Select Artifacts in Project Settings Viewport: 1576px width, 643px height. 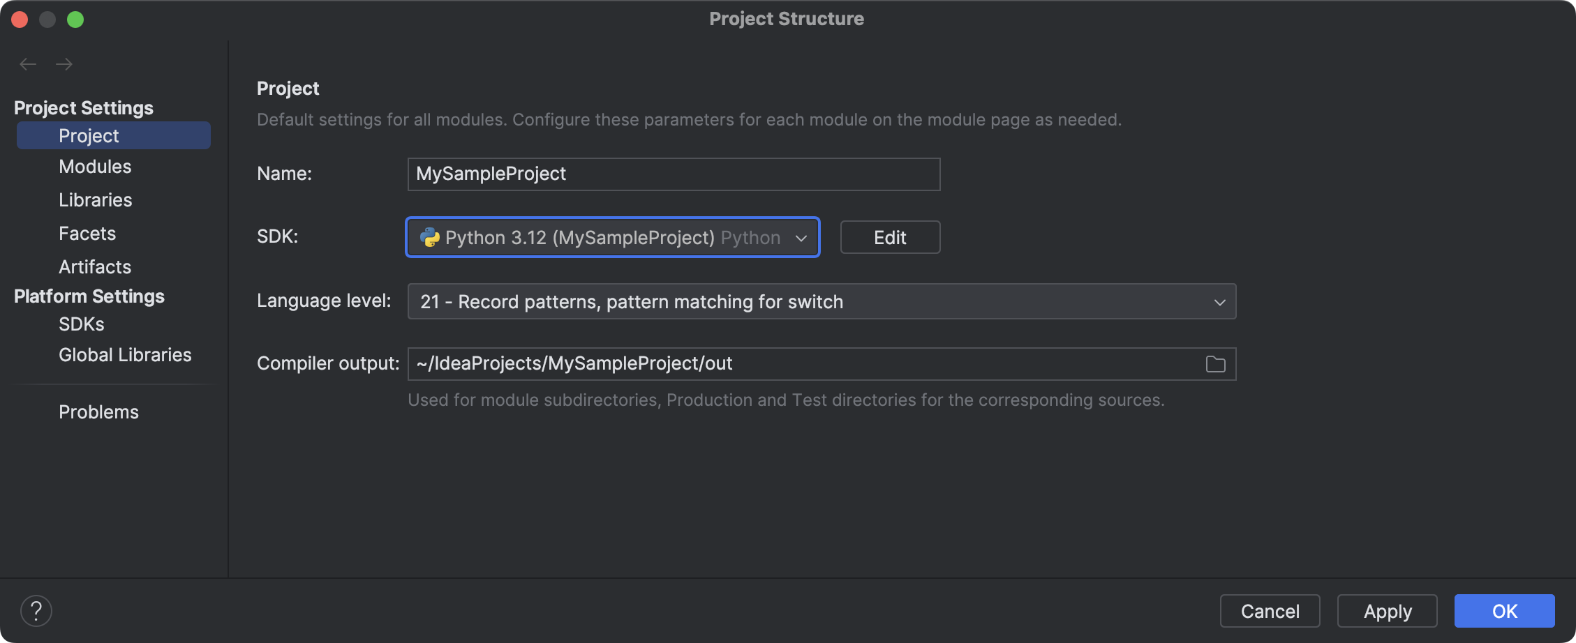pos(94,266)
